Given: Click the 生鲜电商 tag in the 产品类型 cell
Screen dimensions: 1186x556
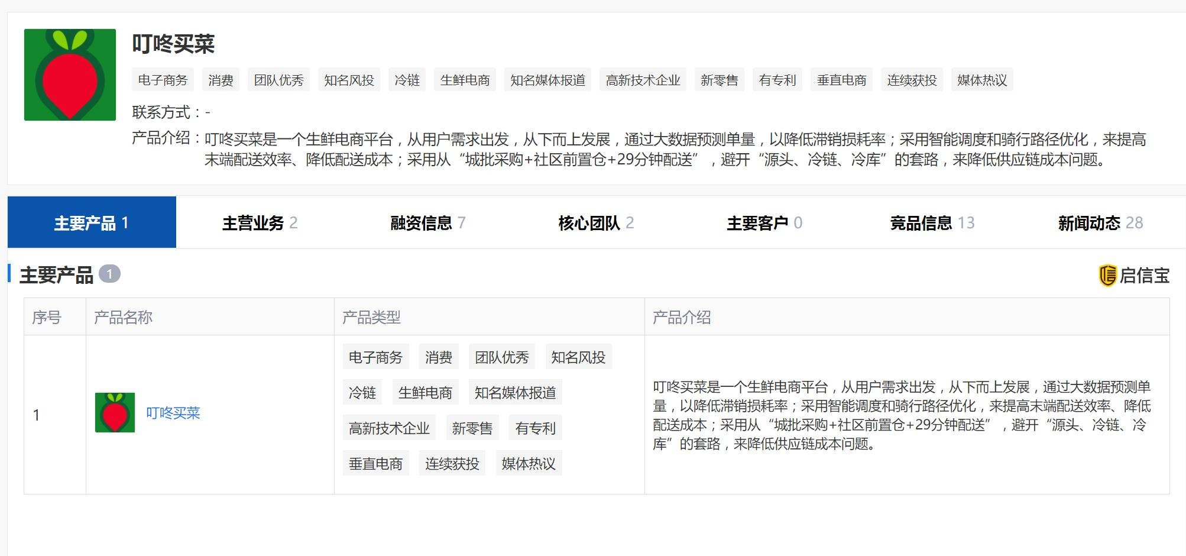Looking at the screenshot, I should pos(426,393).
